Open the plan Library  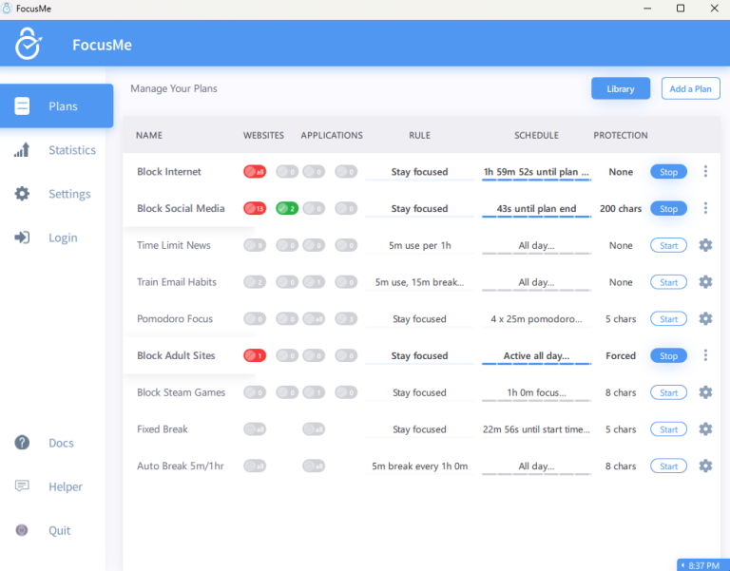point(621,88)
